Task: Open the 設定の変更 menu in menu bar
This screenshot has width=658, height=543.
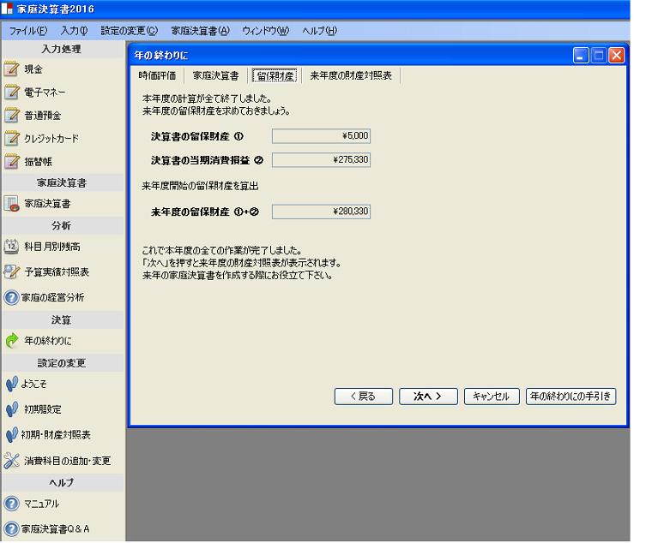Action: click(x=129, y=31)
